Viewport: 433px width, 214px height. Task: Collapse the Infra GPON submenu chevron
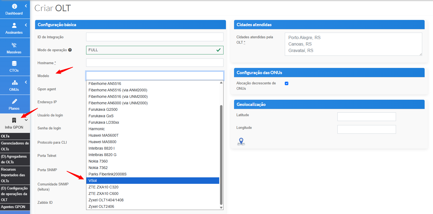(26, 120)
